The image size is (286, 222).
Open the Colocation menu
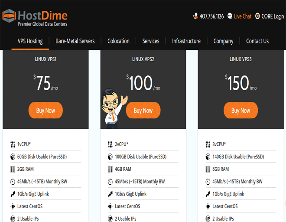click(x=118, y=41)
